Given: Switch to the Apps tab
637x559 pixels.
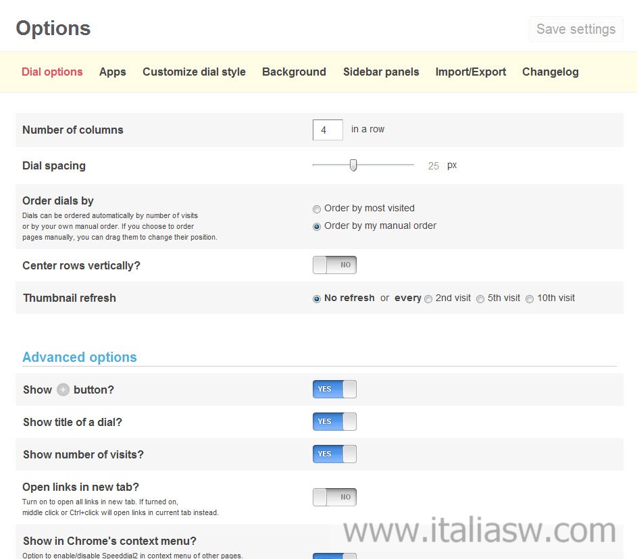Looking at the screenshot, I should pos(113,72).
